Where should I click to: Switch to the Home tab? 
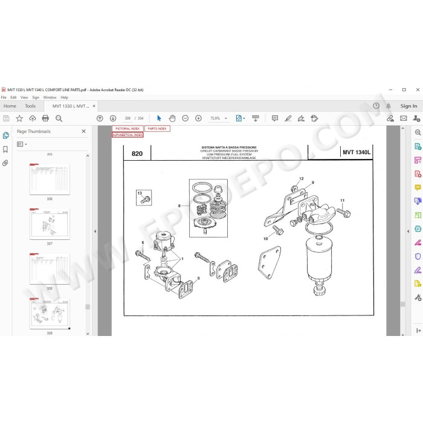coord(10,106)
